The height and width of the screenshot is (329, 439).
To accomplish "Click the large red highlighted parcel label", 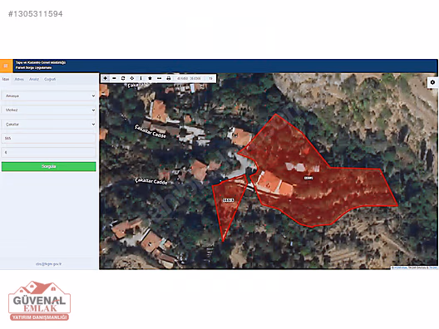I will pyautogui.click(x=308, y=178).
